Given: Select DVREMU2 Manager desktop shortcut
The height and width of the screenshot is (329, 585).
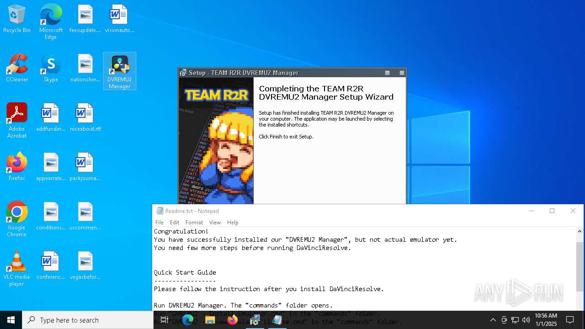Looking at the screenshot, I should point(119,71).
